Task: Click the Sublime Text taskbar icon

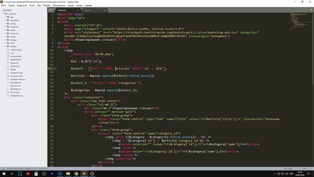Action: point(84,174)
